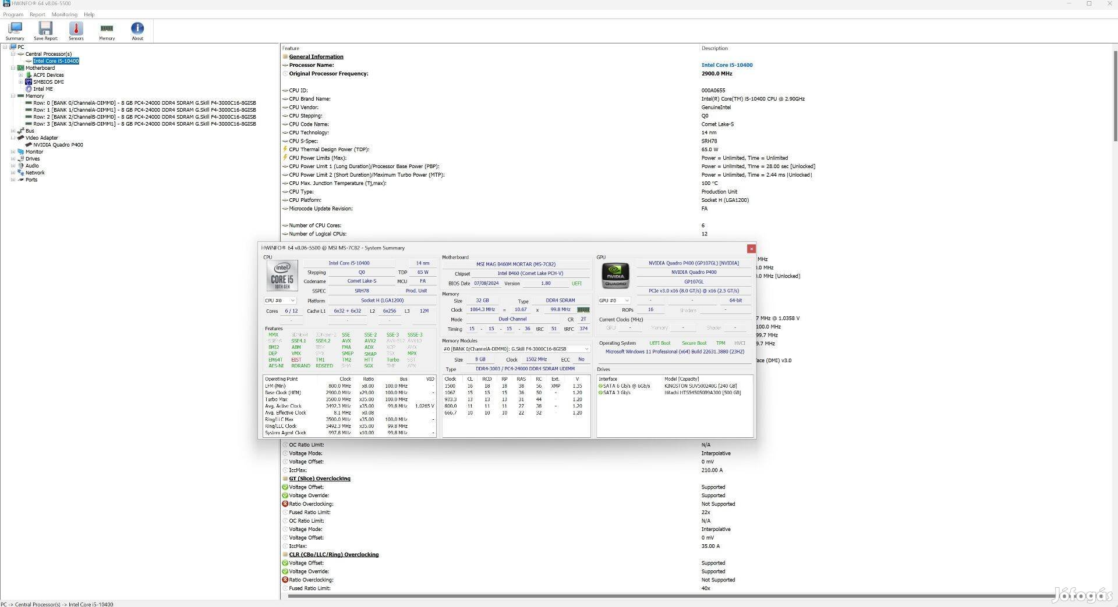Click the Audio speaker icon in tree

[20, 166]
